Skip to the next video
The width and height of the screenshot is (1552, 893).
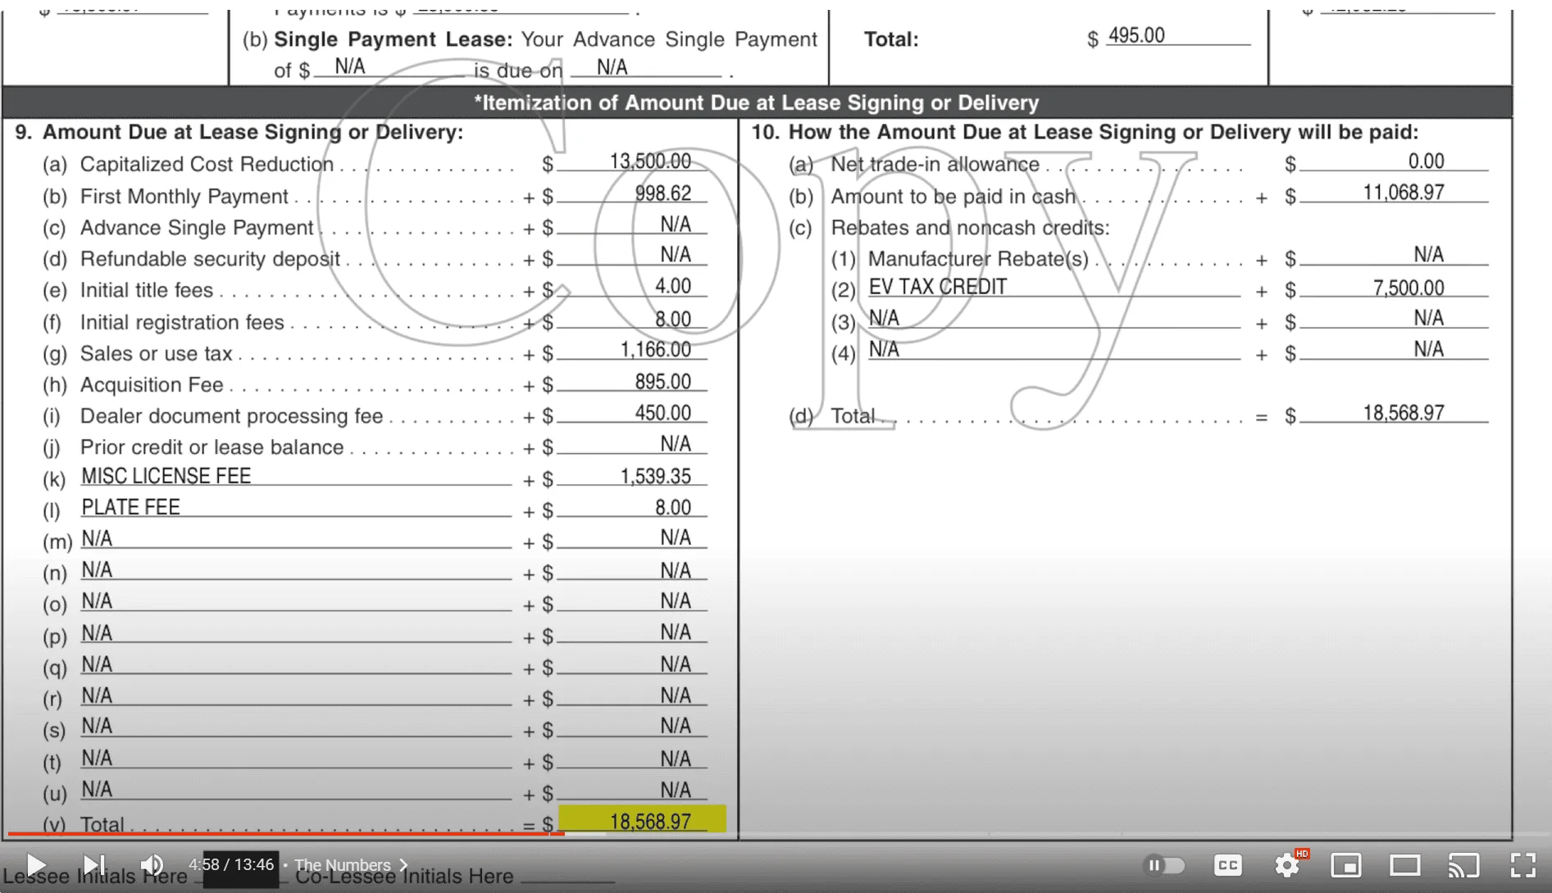coord(94,865)
